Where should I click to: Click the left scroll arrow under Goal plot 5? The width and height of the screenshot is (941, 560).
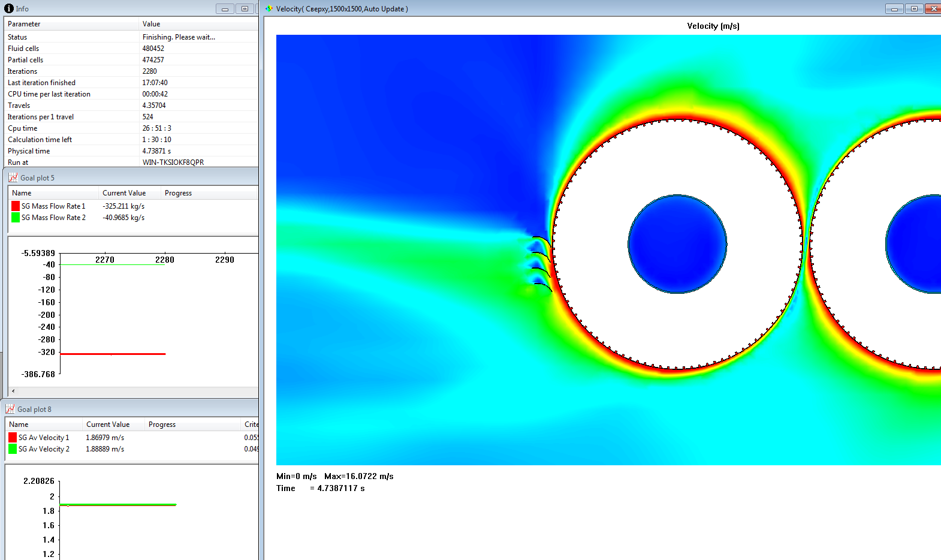coord(13,391)
